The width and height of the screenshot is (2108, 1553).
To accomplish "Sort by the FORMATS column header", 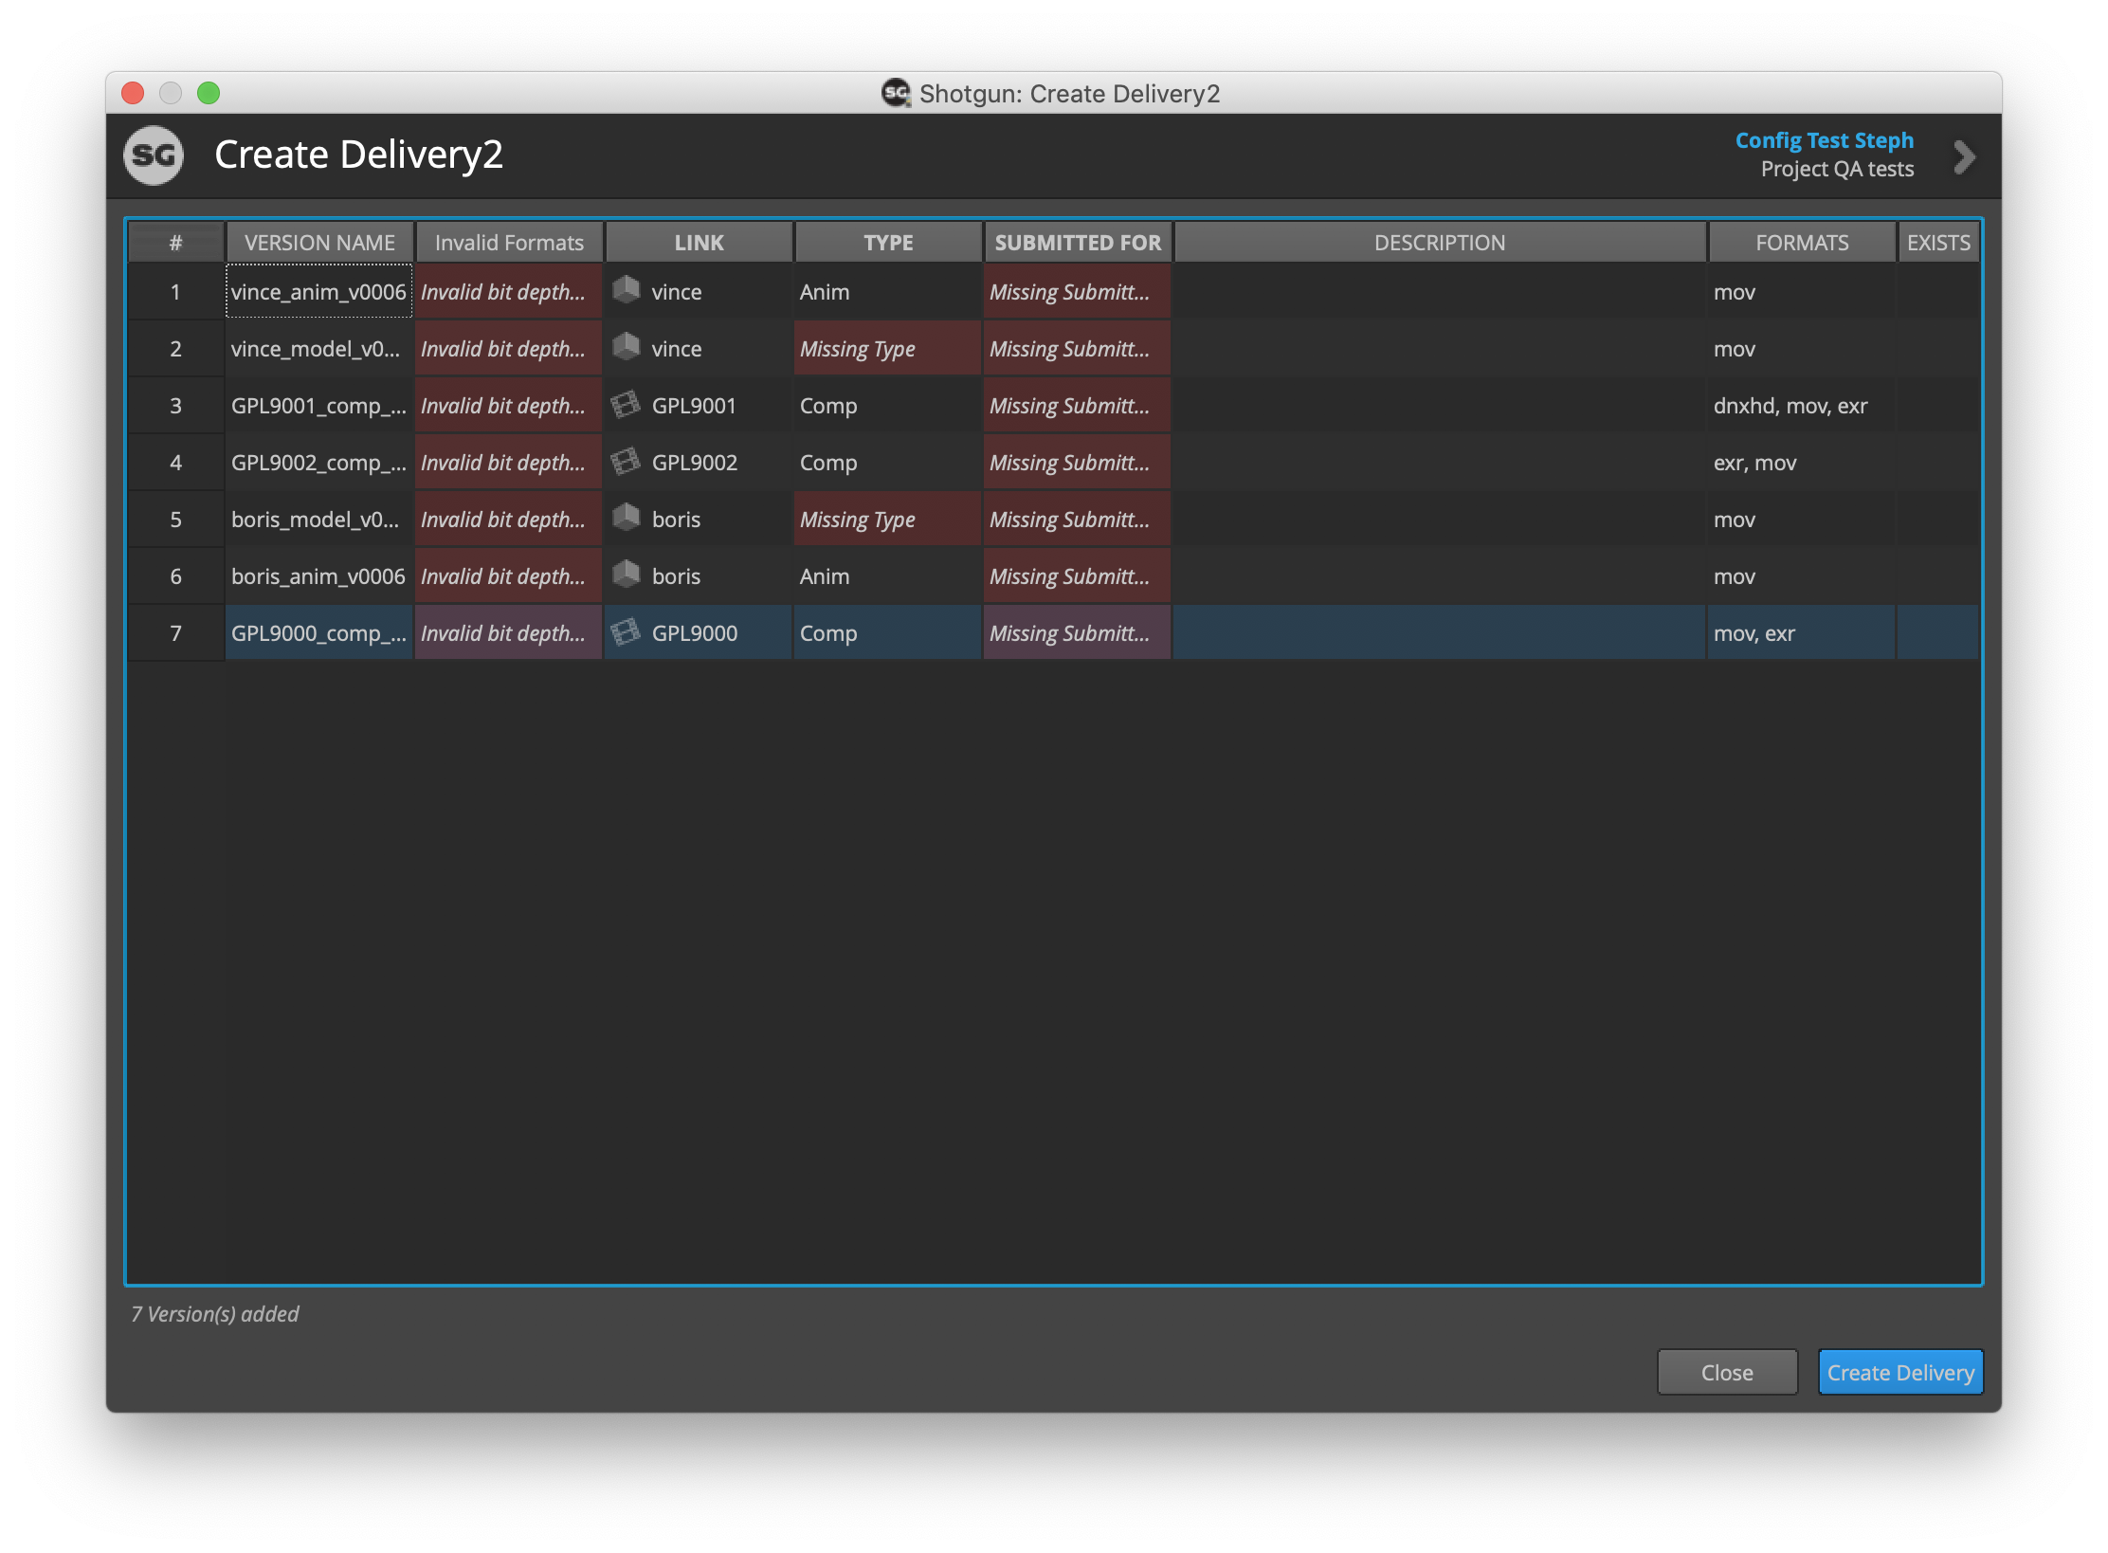I will (x=1802, y=243).
